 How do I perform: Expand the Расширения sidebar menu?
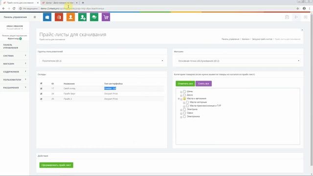pos(15,88)
